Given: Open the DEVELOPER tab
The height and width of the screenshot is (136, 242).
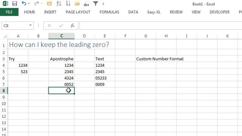Looking at the screenshot, I should click(219, 12).
